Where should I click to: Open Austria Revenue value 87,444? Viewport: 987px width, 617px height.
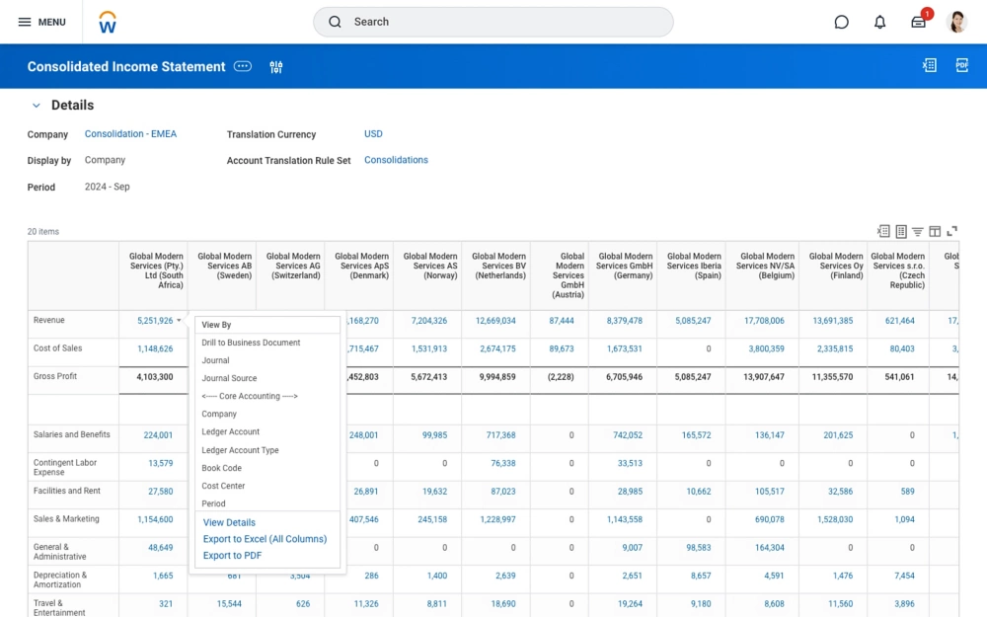coord(562,321)
